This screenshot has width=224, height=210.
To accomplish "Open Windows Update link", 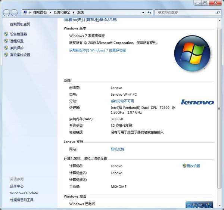I will 24,193.
